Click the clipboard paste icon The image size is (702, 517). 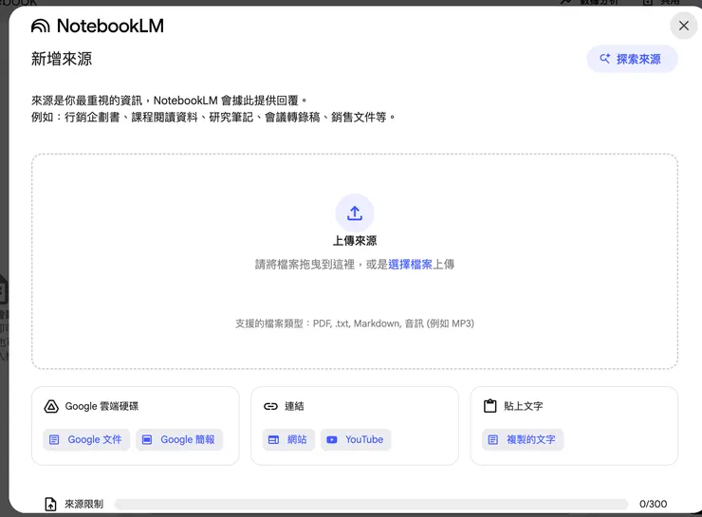click(490, 406)
